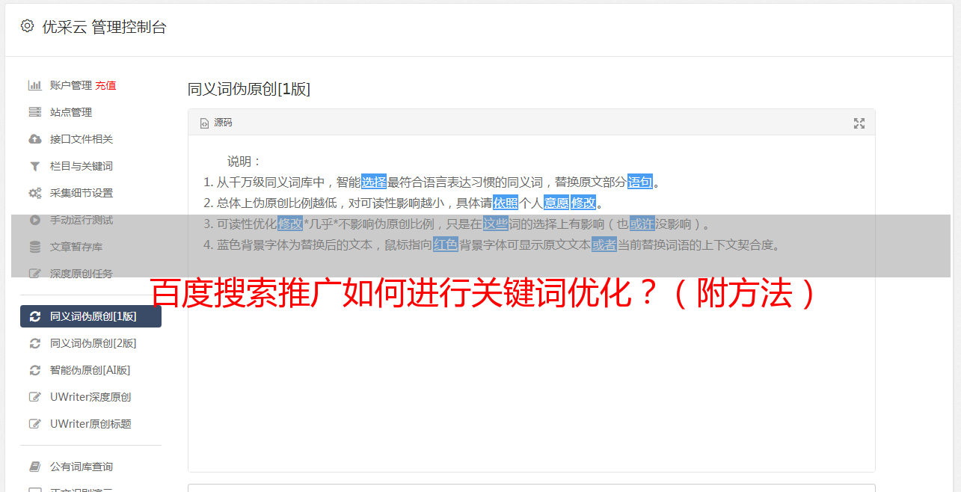Open 智能伪原创[AI版] menu item
Viewport: 961px width, 492px height.
point(90,370)
